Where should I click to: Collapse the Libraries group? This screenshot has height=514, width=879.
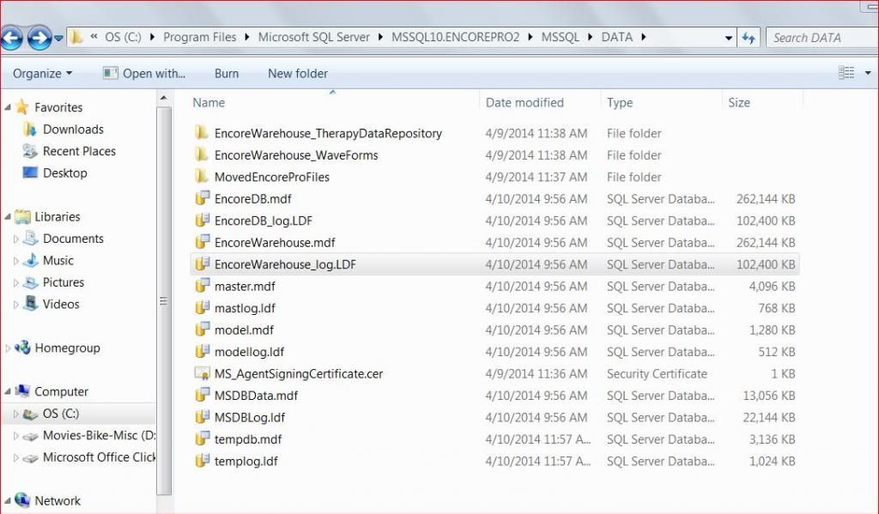point(7,217)
